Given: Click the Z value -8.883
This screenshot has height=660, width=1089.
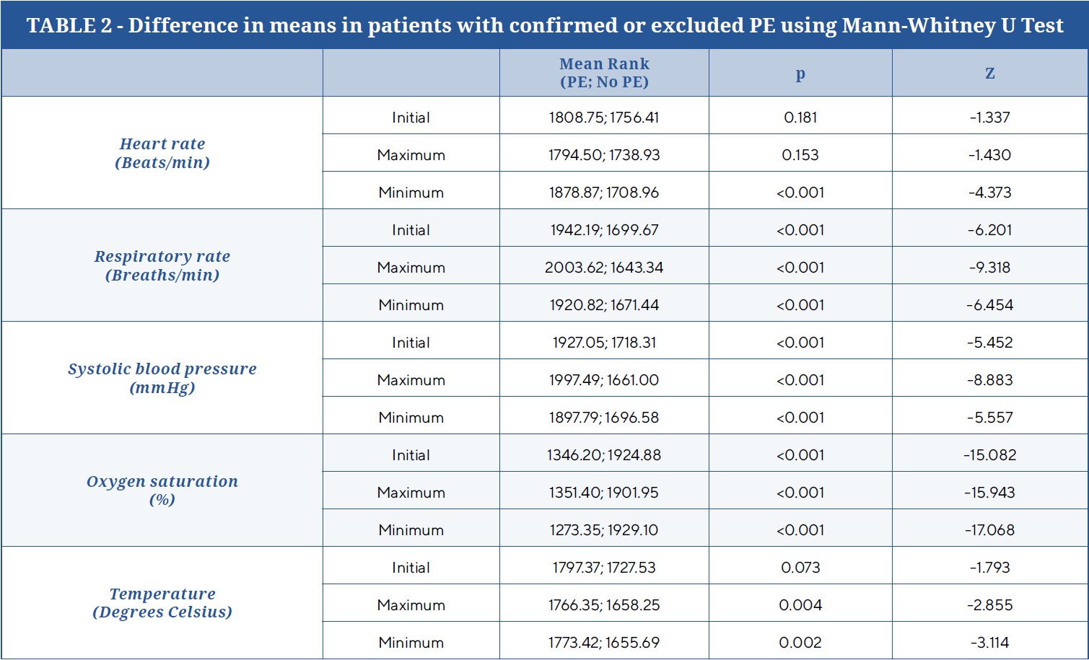Looking at the screenshot, I should tap(990, 380).
